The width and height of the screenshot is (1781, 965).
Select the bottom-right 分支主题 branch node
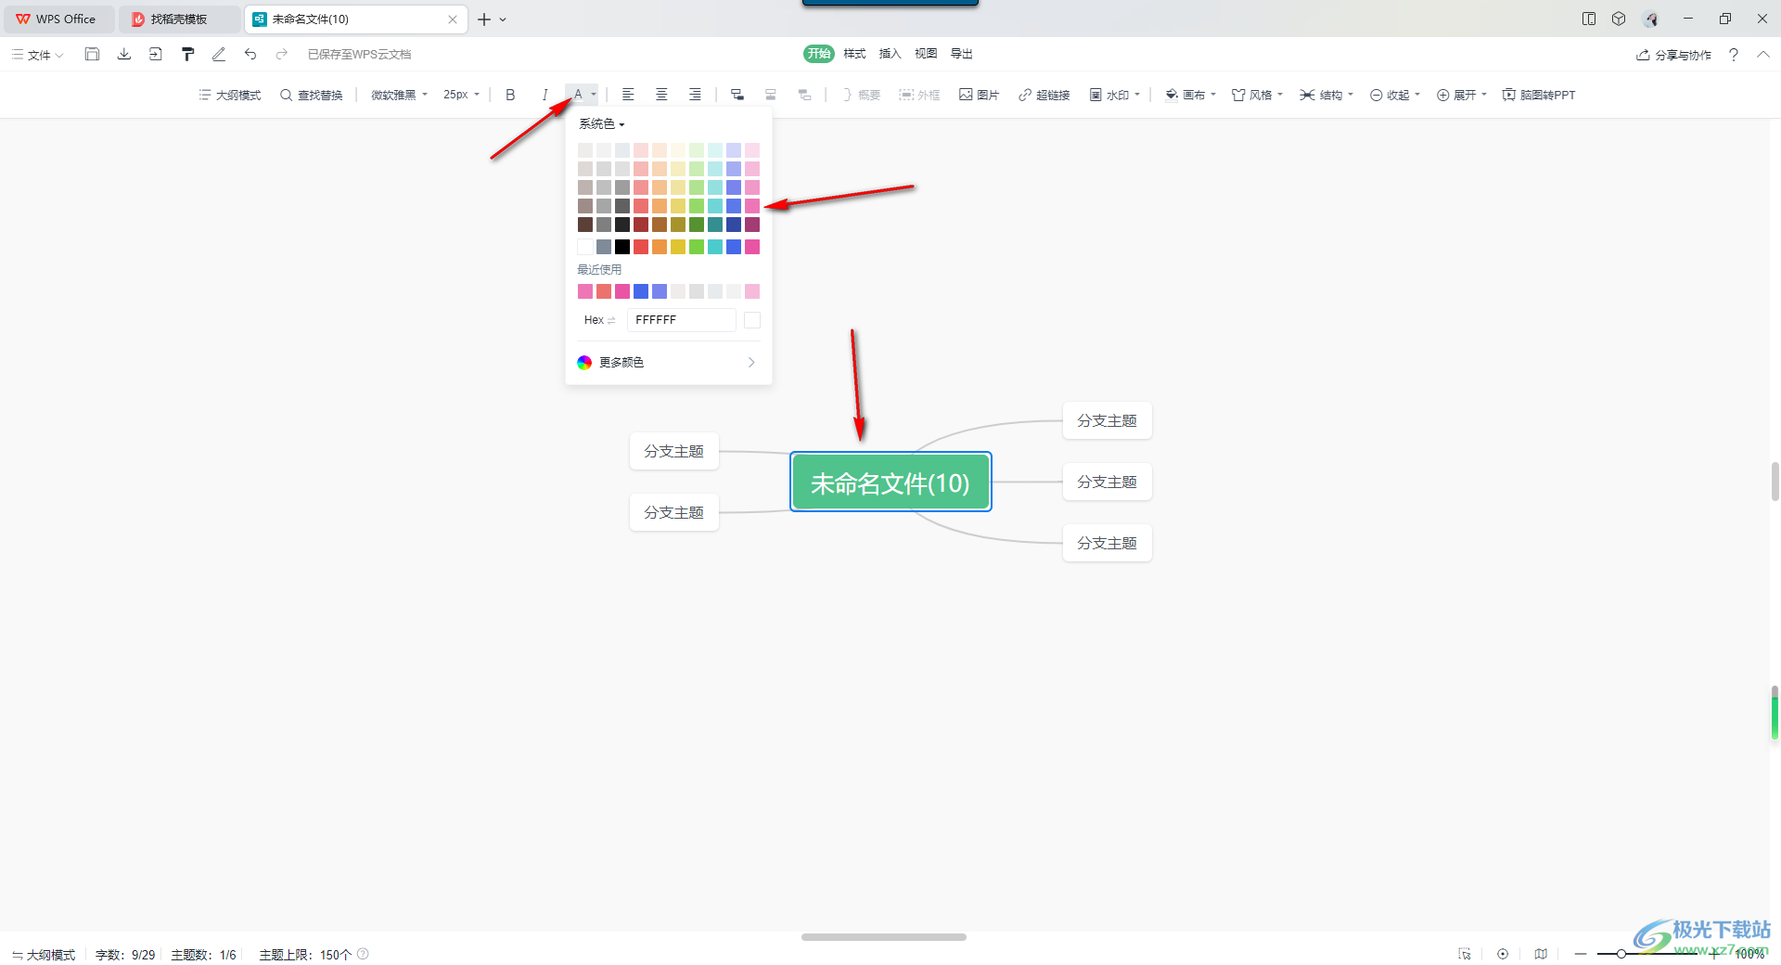(1108, 543)
